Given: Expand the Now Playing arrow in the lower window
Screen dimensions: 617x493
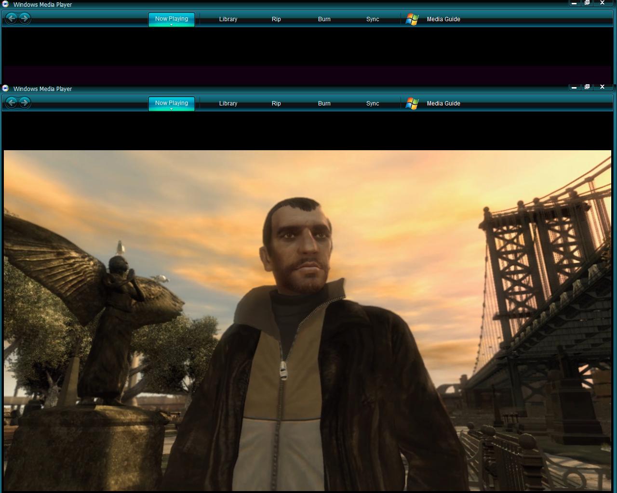Looking at the screenshot, I should click(x=172, y=109).
